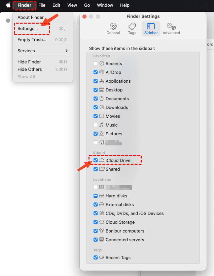Toggle the Hard disks checkbox
The image size is (214, 276).
(x=96, y=196)
